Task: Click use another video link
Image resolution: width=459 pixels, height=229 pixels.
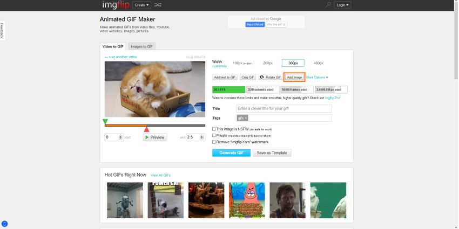Action: 120,57
